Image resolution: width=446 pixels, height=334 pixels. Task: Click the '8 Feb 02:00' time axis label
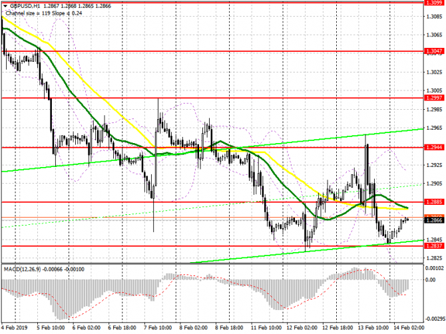tap(194, 328)
